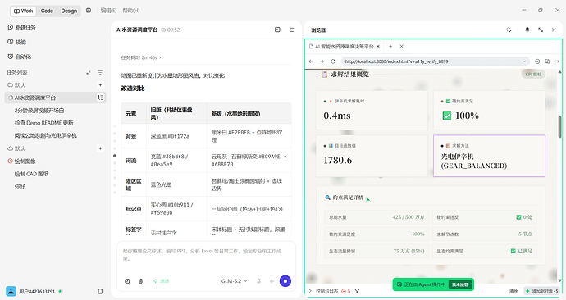Image resolution: width=566 pixels, height=300 pixels.
Task: Switch to the Design mode tab
Action: click(69, 11)
